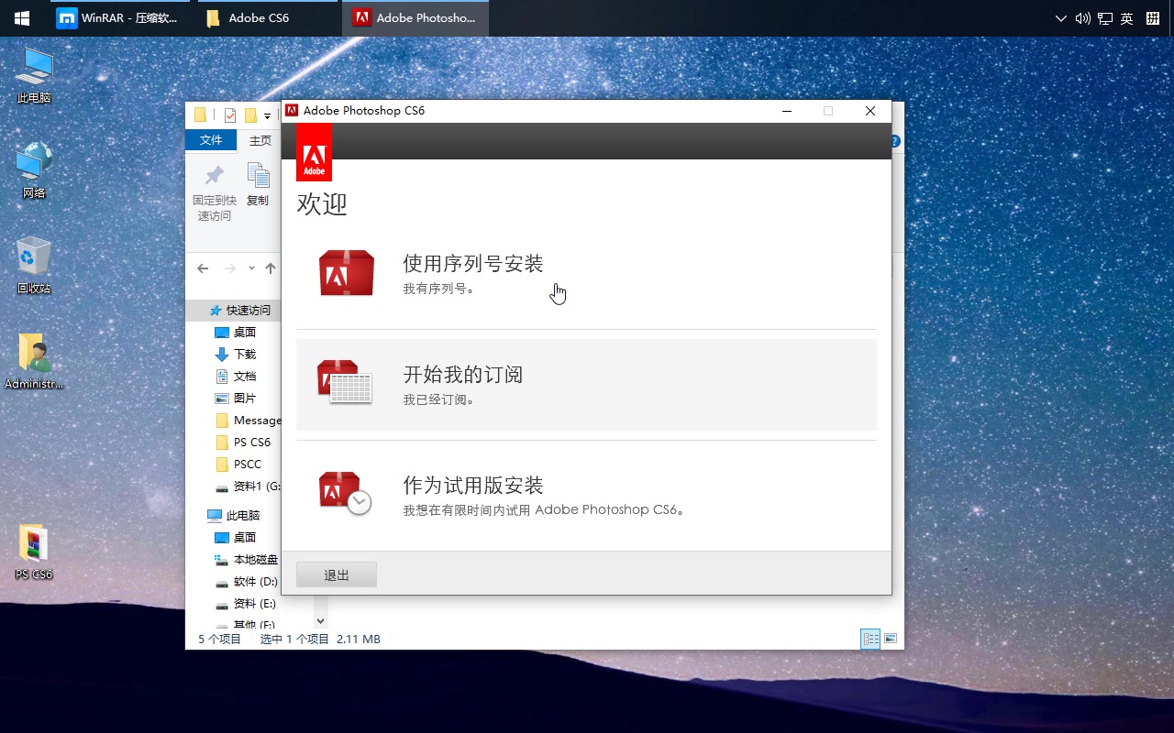Select 本地磁盘 in Explorer sidebar
The height and width of the screenshot is (733, 1174).
(247, 560)
